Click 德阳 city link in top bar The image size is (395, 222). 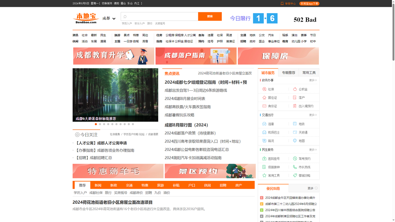click(x=117, y=4)
